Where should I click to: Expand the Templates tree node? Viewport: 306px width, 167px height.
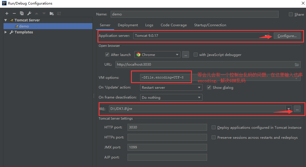pyautogui.click(x=6, y=32)
